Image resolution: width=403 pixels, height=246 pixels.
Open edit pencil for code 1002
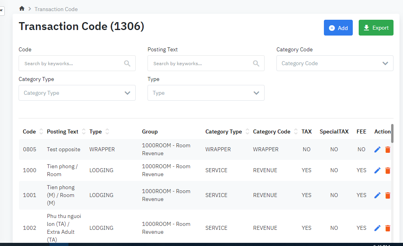point(377,228)
